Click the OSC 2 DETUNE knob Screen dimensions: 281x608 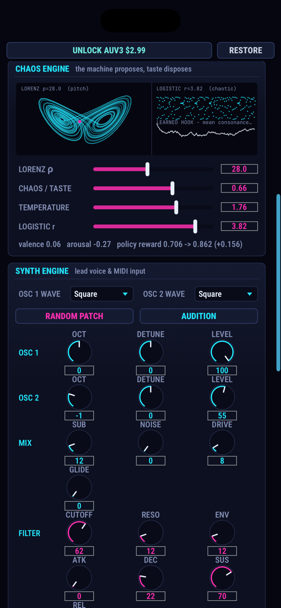pyautogui.click(x=151, y=397)
